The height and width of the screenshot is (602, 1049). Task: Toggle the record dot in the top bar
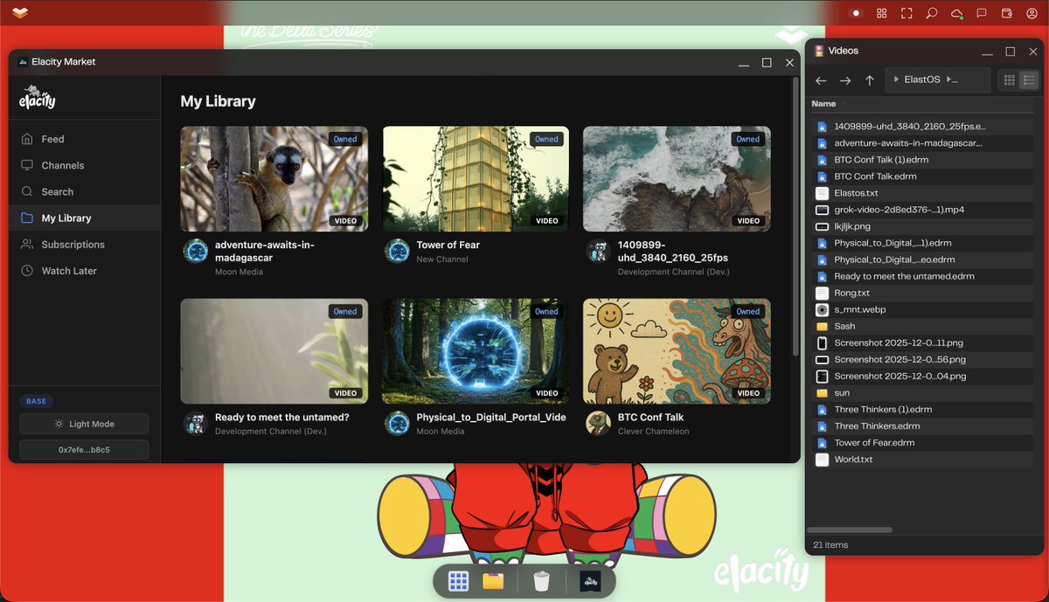point(856,13)
